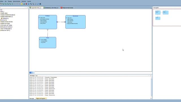Switch to the Página de bienvenida tab
181x102 pixels.
(x=68, y=8)
